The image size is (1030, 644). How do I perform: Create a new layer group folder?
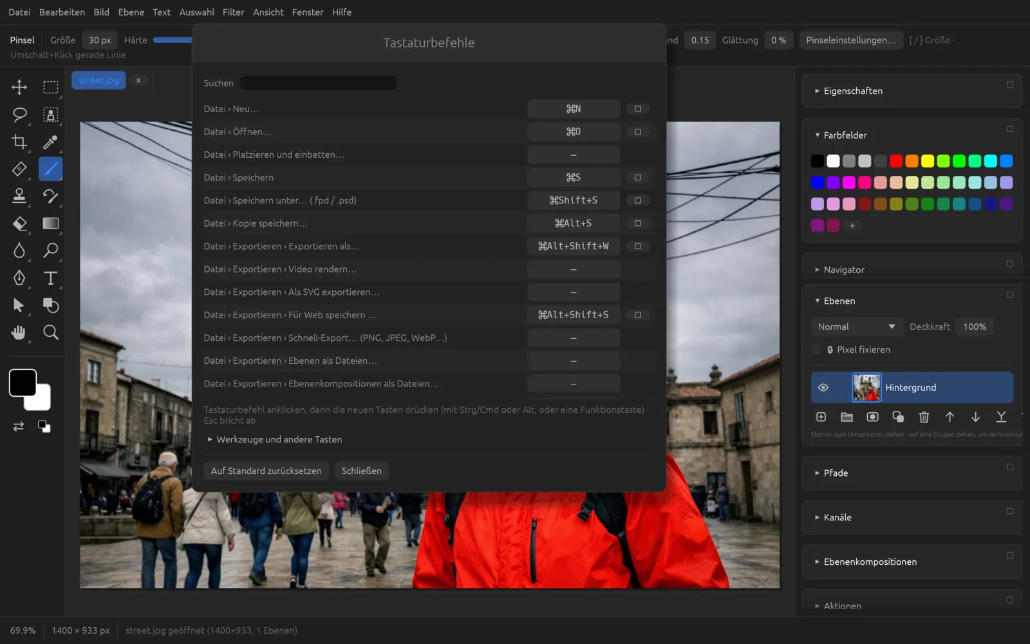(x=847, y=417)
